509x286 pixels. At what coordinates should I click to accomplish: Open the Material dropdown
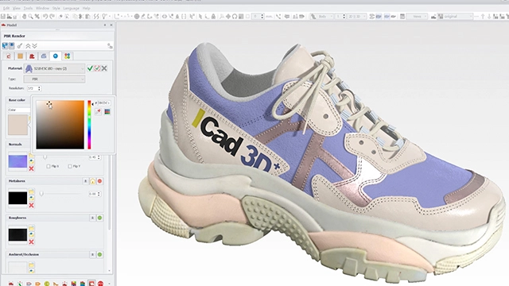(x=55, y=68)
